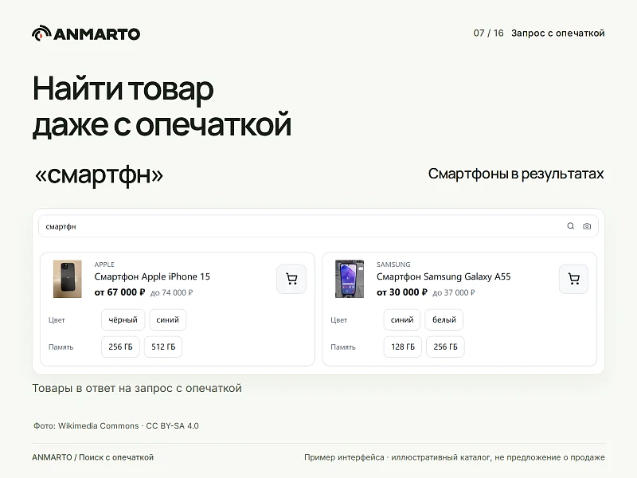
Task: Click the price "от 30 000 ₽"
Action: [x=402, y=292]
